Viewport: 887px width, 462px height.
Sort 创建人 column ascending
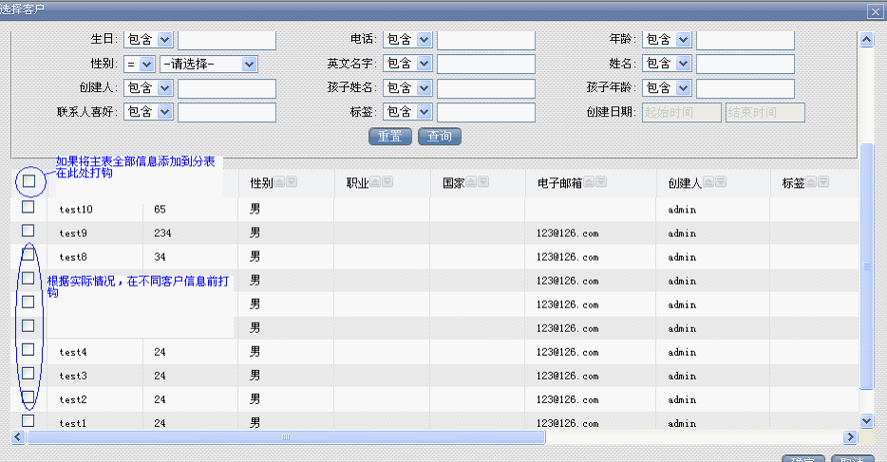708,182
